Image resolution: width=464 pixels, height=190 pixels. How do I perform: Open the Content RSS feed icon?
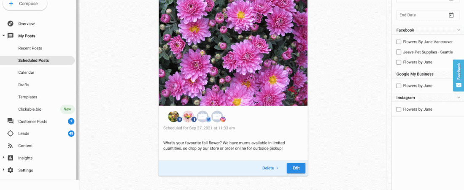(11, 146)
